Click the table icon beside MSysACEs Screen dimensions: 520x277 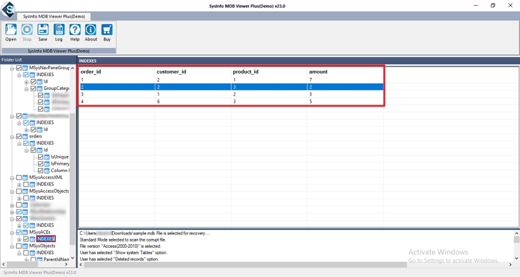coord(25,232)
